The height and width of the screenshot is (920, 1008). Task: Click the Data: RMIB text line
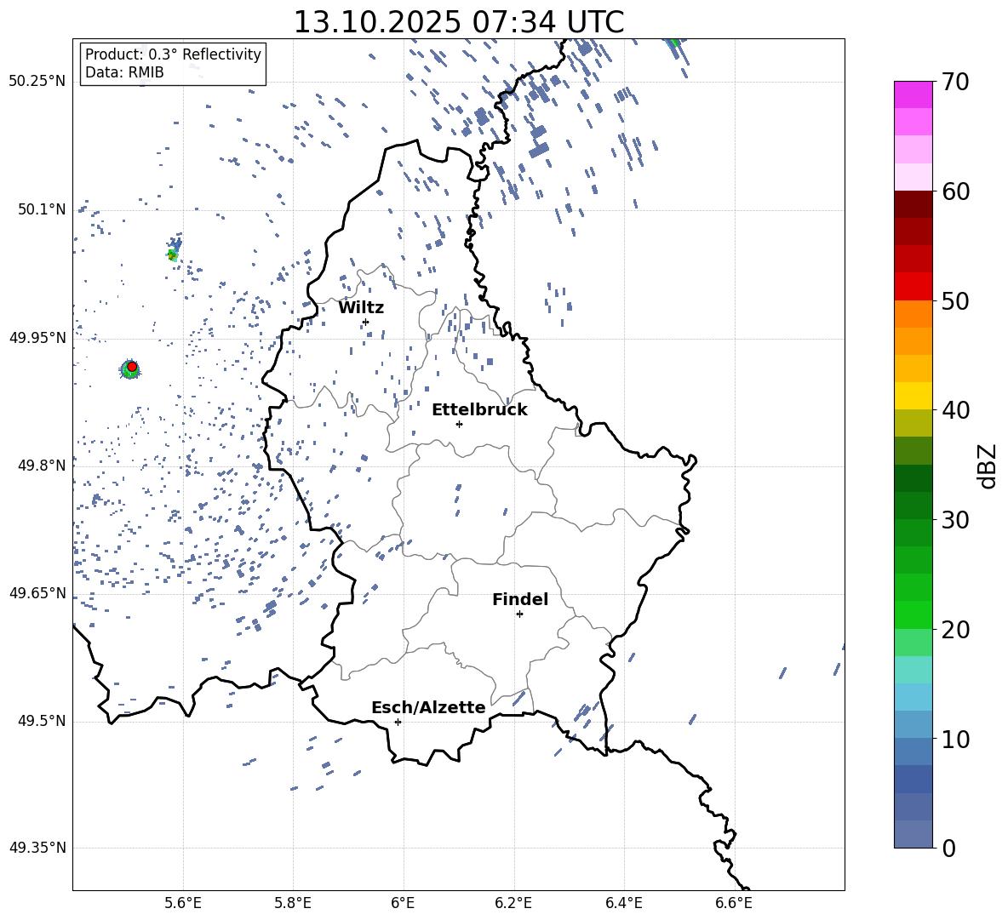(124, 73)
